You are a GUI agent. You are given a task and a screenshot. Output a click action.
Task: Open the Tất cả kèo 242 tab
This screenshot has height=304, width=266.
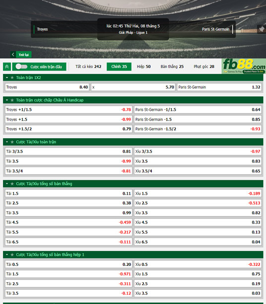pos(88,67)
